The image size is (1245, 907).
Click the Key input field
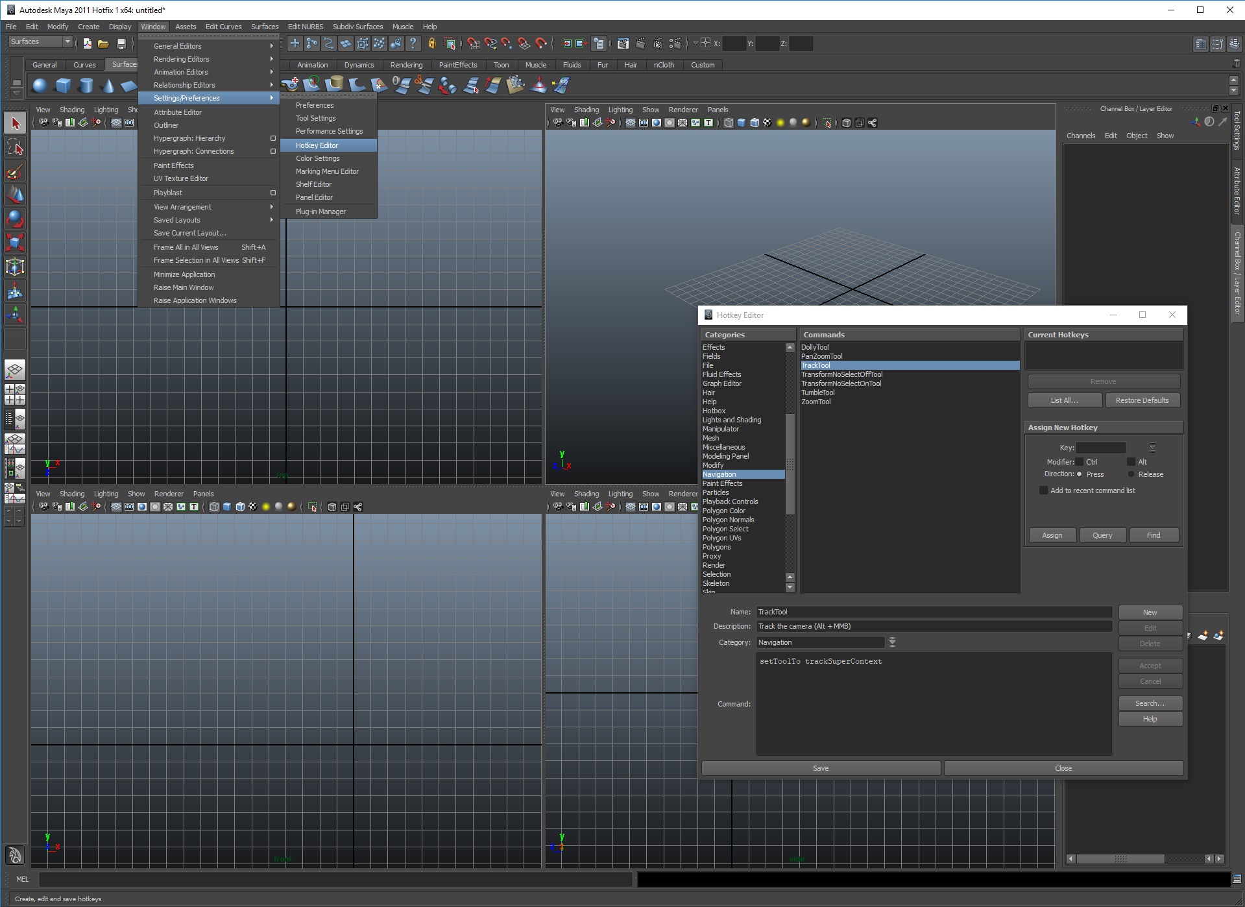click(x=1101, y=448)
